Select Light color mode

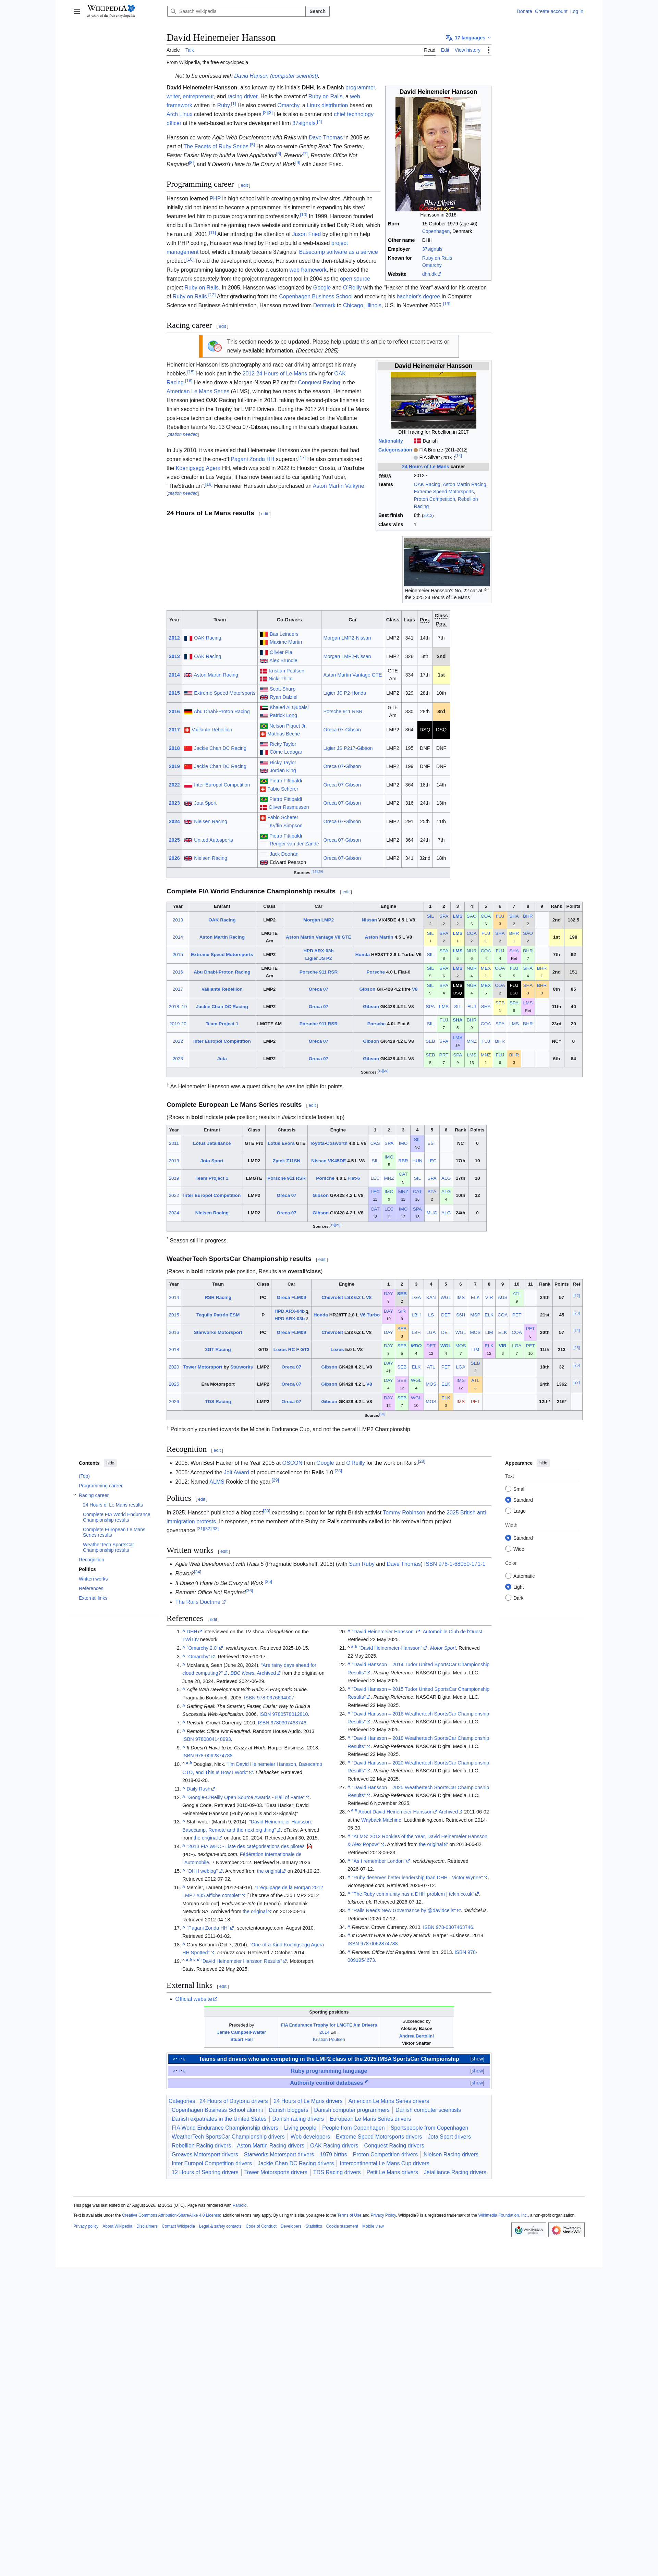pyautogui.click(x=508, y=1587)
